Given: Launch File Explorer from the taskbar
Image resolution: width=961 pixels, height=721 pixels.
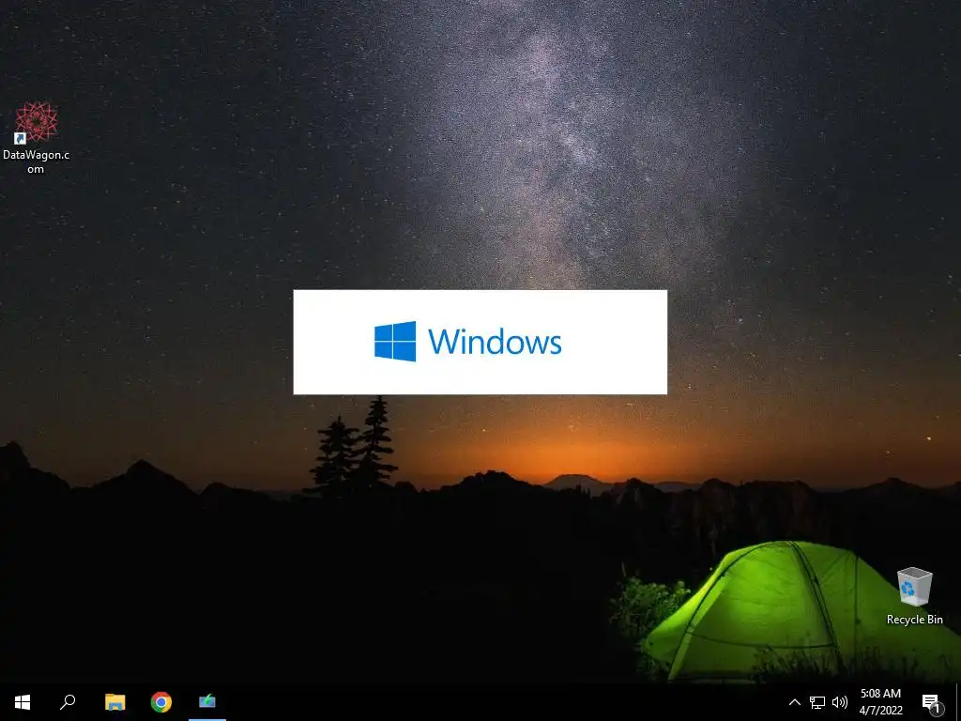Looking at the screenshot, I should 114,702.
